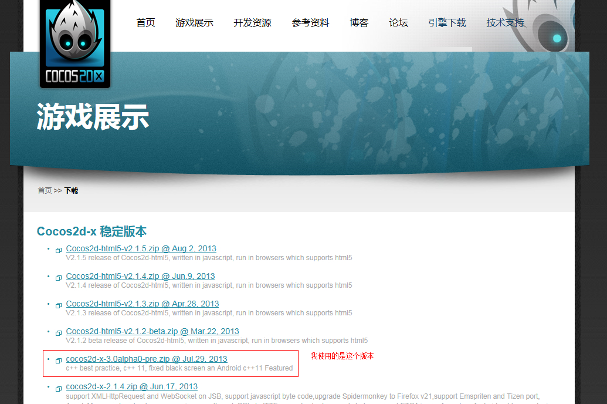This screenshot has width=607, height=404.
Task: Click the link icon beside Cocos2d-html5-v2.1.3.zip
Action: coord(59,305)
